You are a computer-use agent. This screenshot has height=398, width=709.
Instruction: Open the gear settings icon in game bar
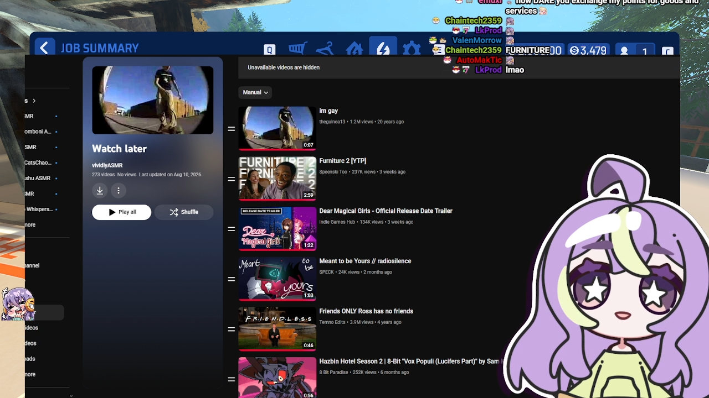(x=412, y=49)
